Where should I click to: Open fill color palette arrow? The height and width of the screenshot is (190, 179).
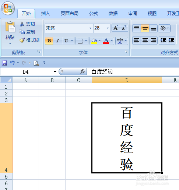tap(100, 41)
